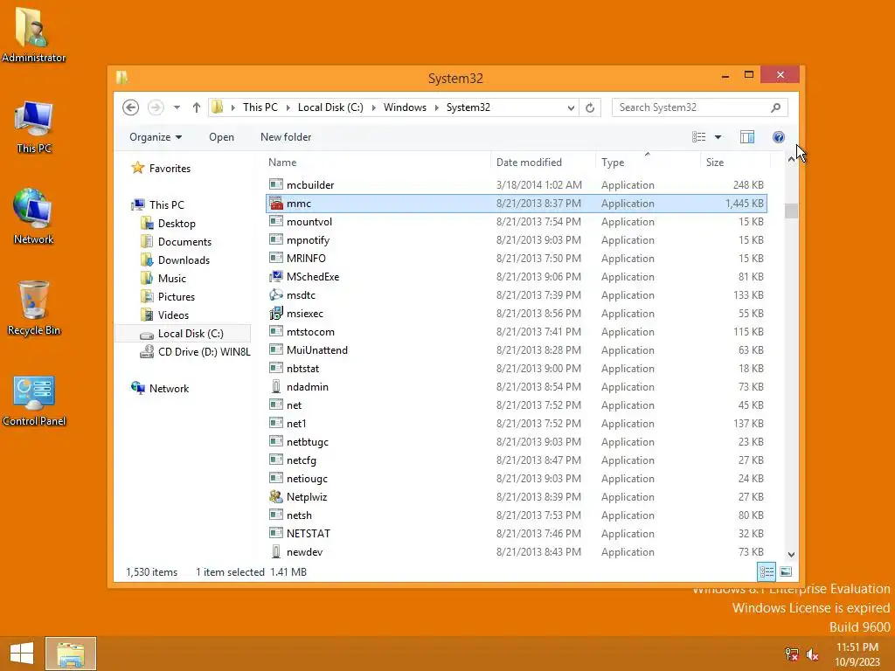895x671 pixels.
Task: Toggle the preview pane
Action: click(x=747, y=137)
